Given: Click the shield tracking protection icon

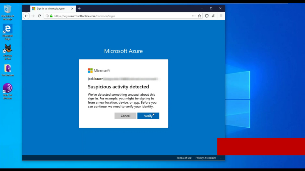Looking at the screenshot, I should point(207,16).
